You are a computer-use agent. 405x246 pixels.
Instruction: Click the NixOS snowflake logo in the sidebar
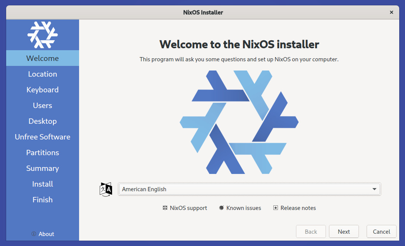[43, 35]
